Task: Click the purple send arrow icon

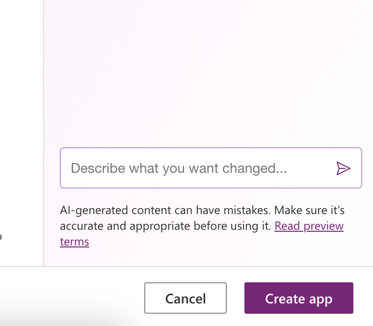Action: (x=343, y=168)
